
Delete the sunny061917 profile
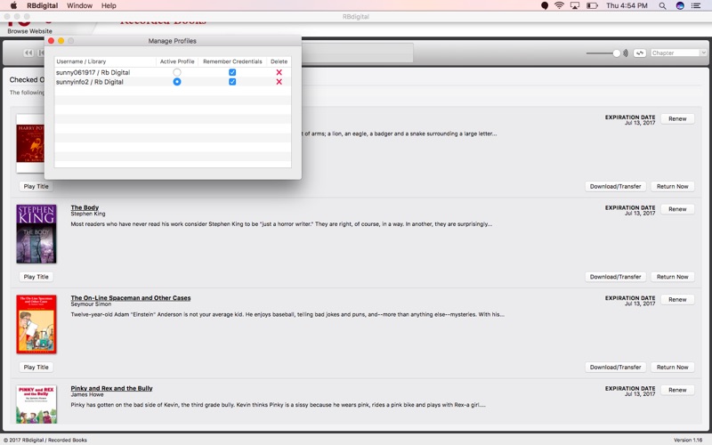pyautogui.click(x=279, y=72)
